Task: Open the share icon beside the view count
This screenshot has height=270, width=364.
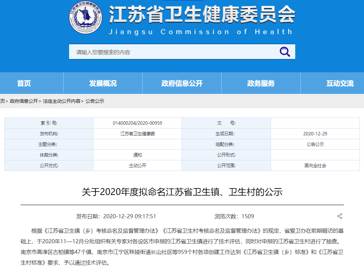Action: click(x=340, y=216)
